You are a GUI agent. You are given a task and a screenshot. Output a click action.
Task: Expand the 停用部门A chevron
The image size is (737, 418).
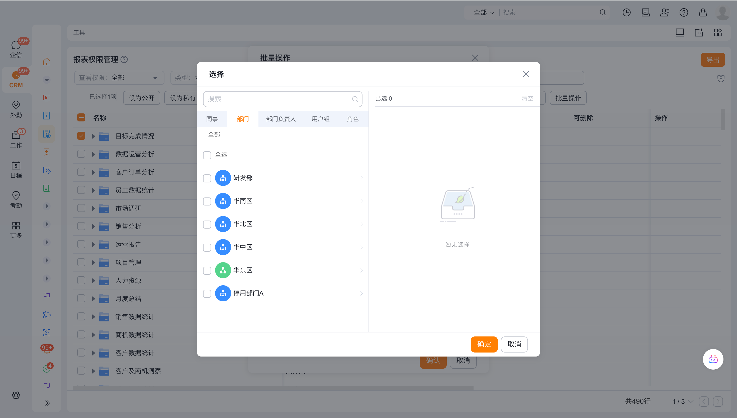[361, 293]
